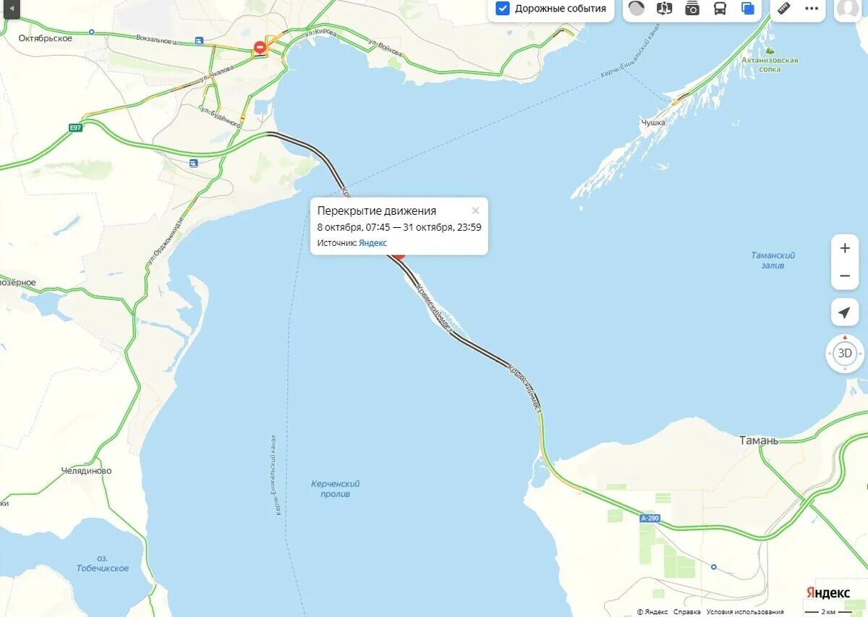Open the three dots more menu
Screen dimensions: 868x617
[812, 9]
